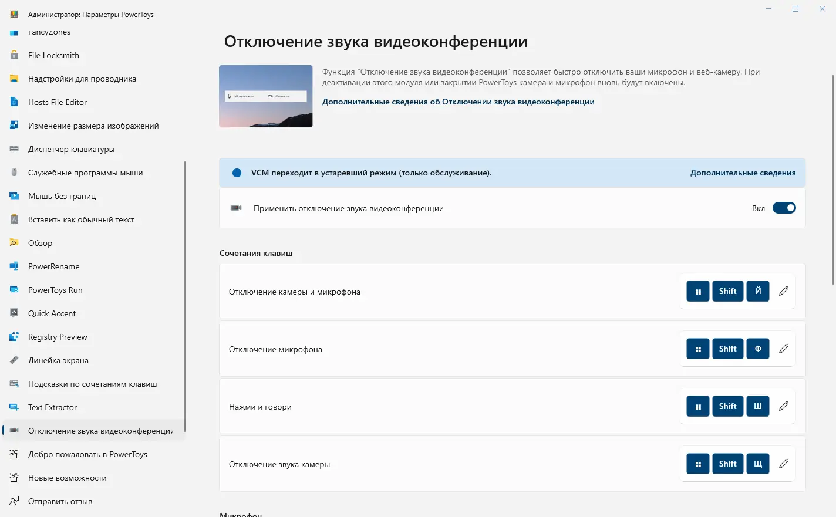
Task: Click the pencil icon for Отключение камеры и микрофона
Action: coord(784,291)
